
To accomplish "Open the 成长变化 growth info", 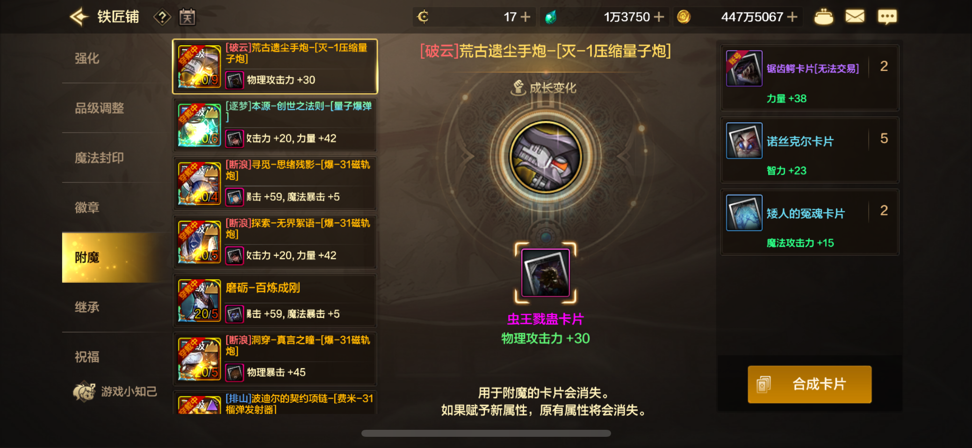I will 544,88.
